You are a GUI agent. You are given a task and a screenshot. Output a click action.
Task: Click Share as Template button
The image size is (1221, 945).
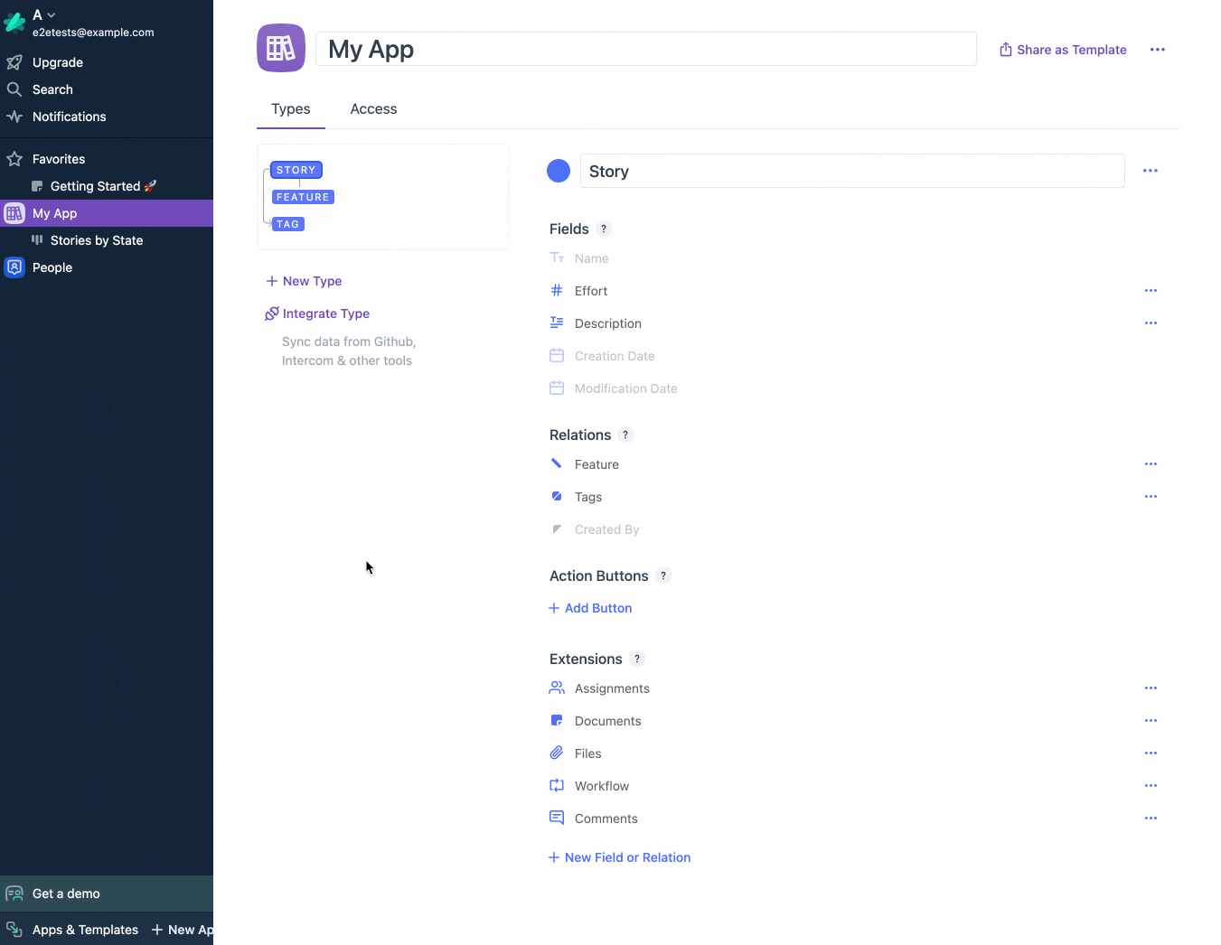(1063, 50)
